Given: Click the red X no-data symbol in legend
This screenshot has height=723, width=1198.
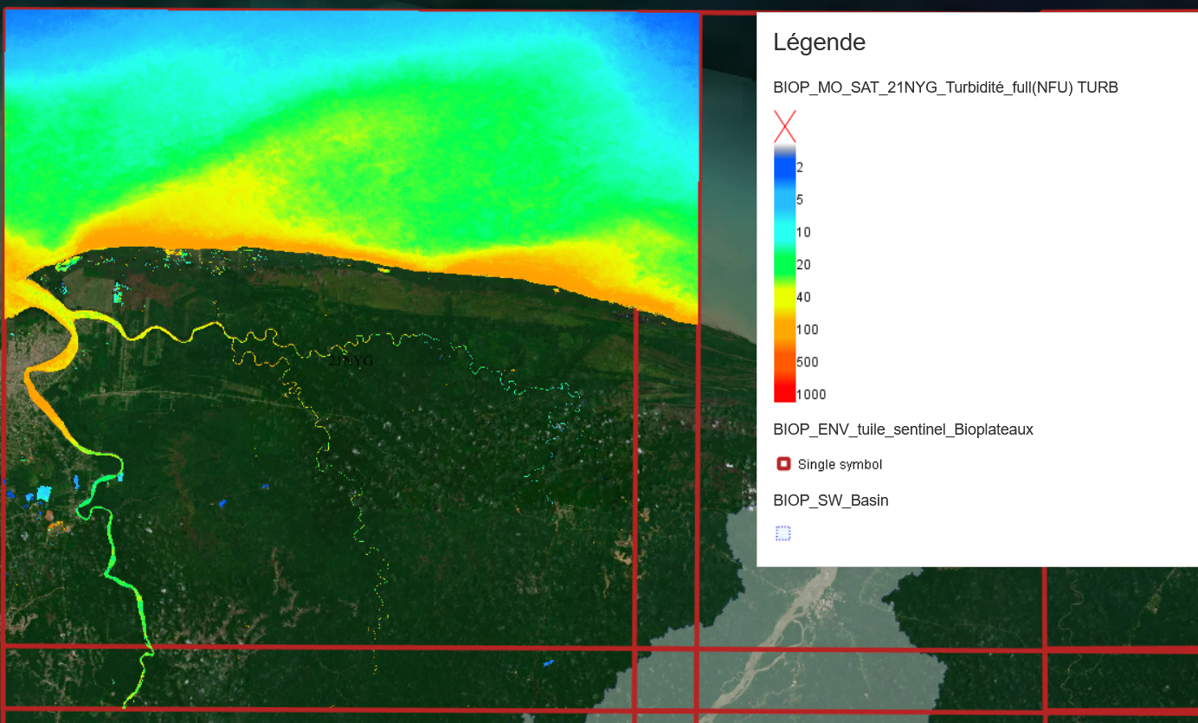Looking at the screenshot, I should click(784, 126).
